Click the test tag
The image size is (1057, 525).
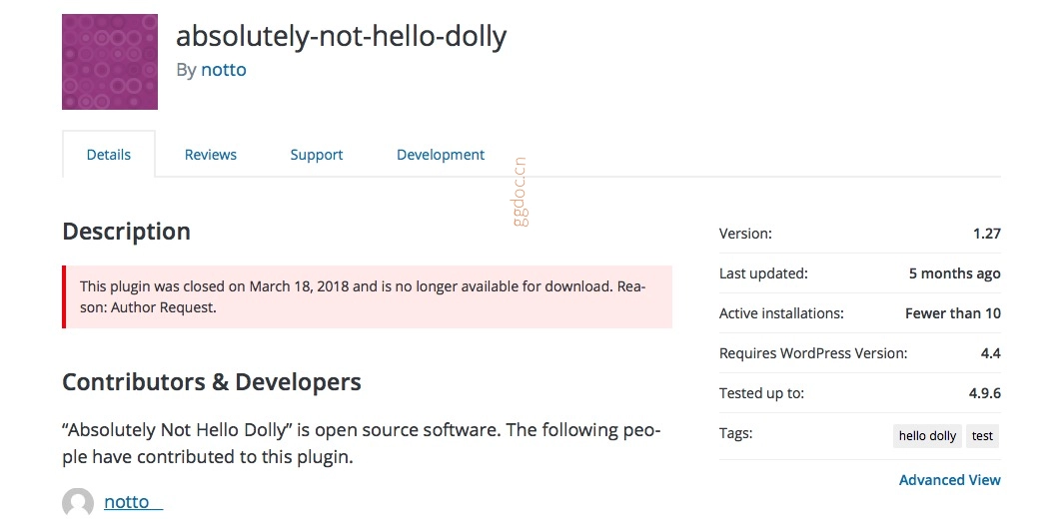(982, 436)
